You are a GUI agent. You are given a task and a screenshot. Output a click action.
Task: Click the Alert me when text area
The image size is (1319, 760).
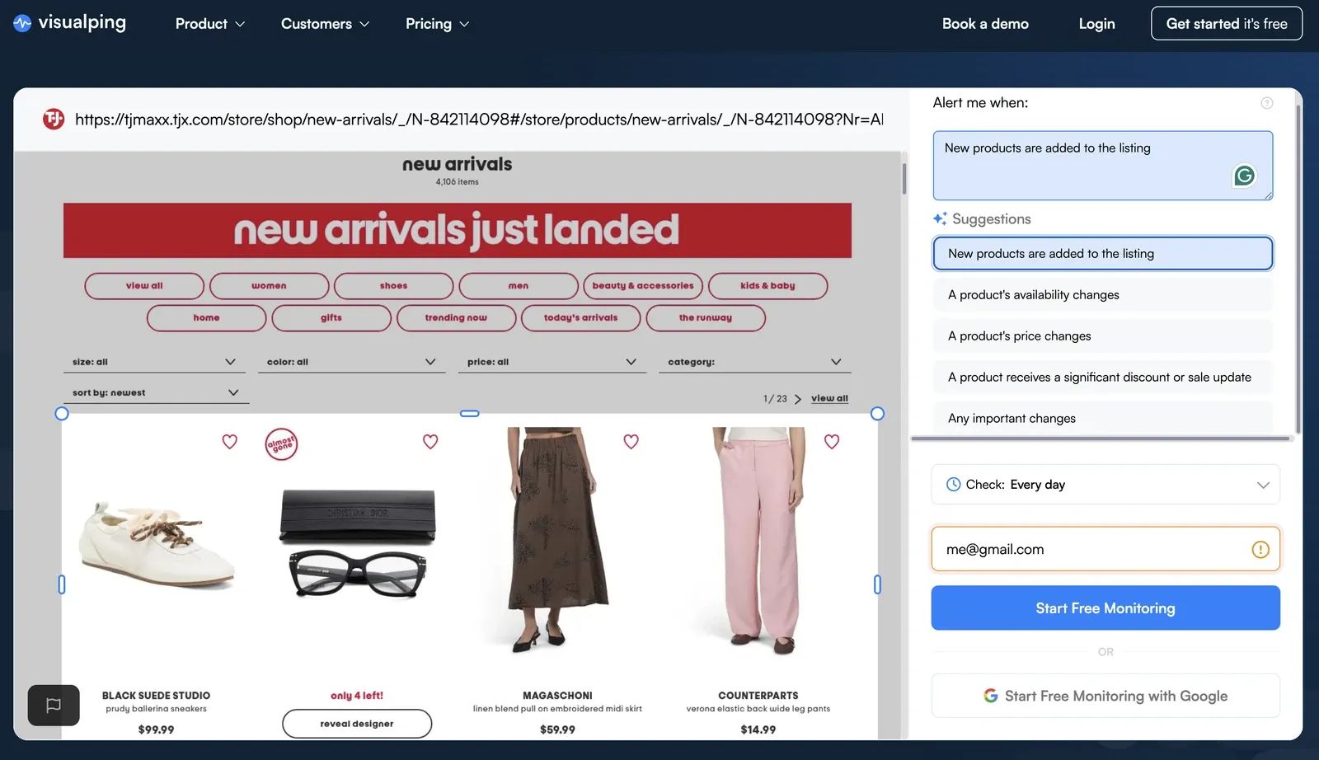click(x=1103, y=166)
